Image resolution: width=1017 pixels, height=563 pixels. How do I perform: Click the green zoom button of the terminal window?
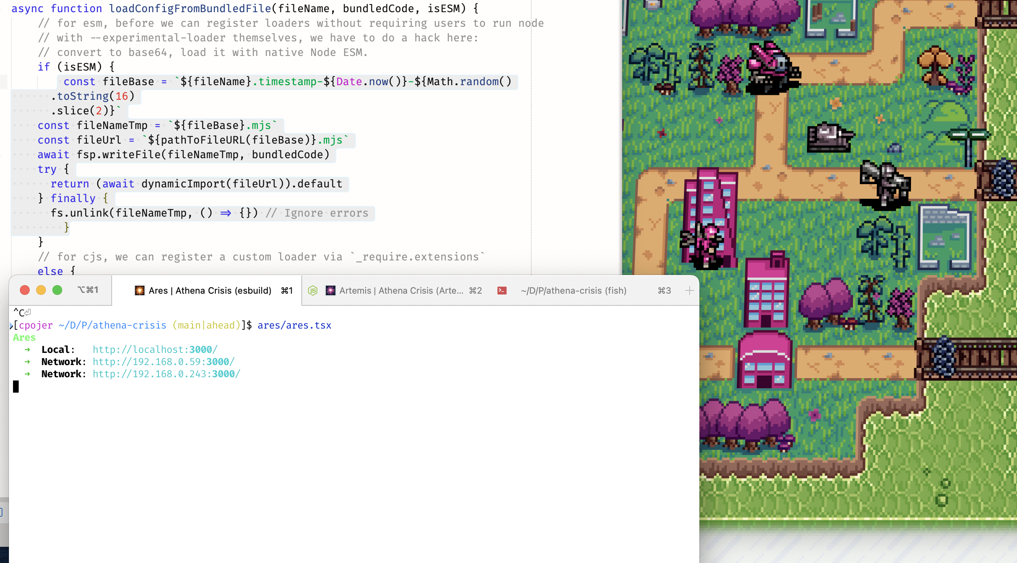[x=58, y=290]
